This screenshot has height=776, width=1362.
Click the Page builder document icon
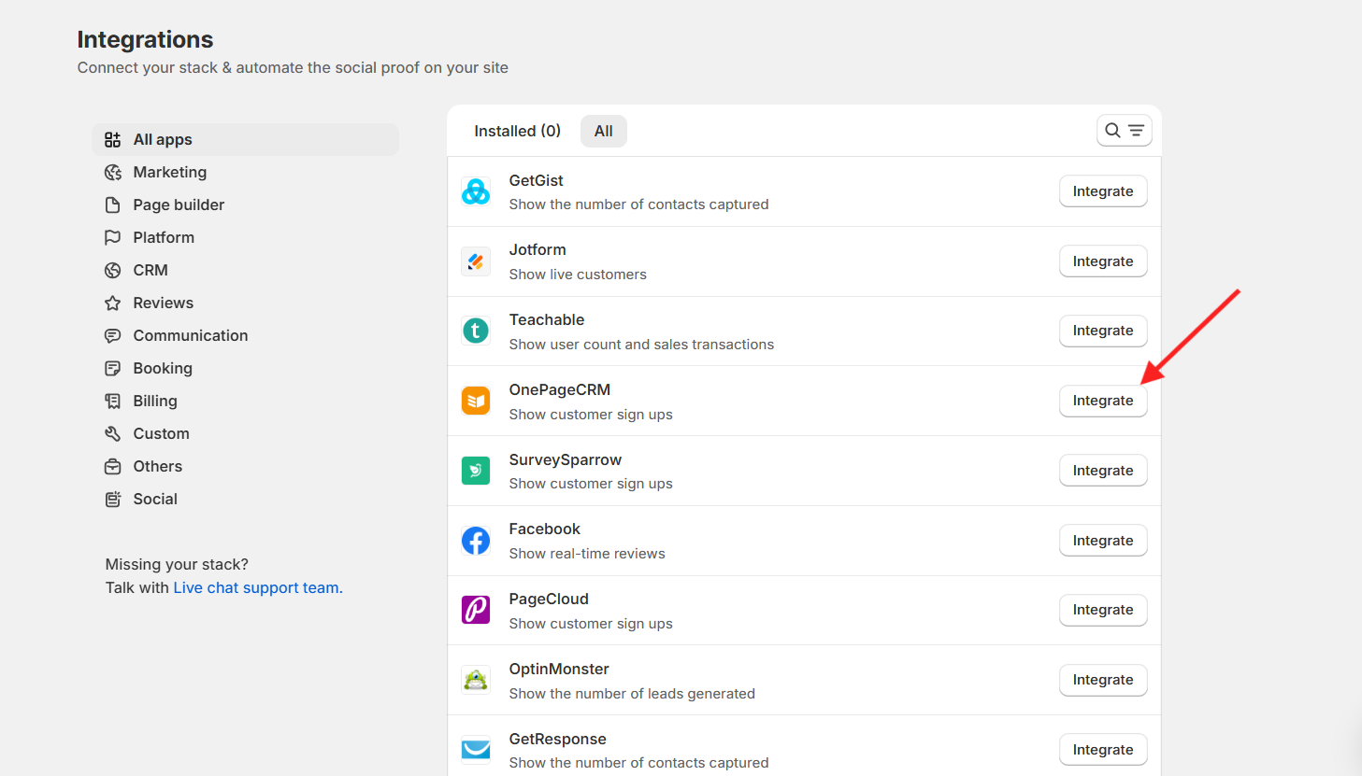[x=113, y=205]
